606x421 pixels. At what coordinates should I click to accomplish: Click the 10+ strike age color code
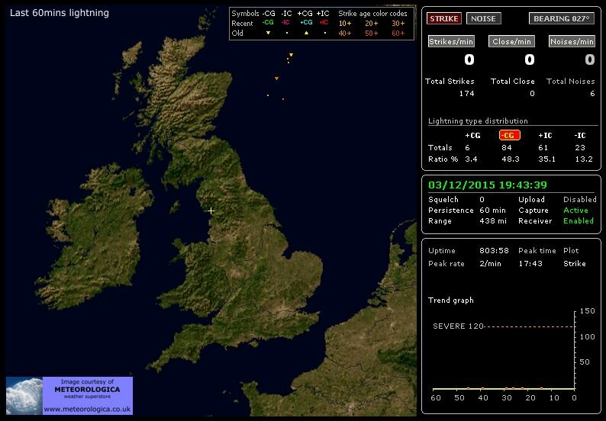click(x=345, y=24)
